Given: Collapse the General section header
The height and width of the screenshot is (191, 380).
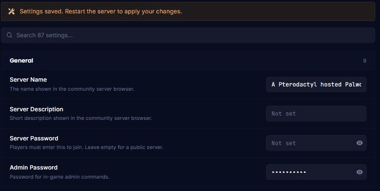Looking at the screenshot, I should tap(188, 61).
